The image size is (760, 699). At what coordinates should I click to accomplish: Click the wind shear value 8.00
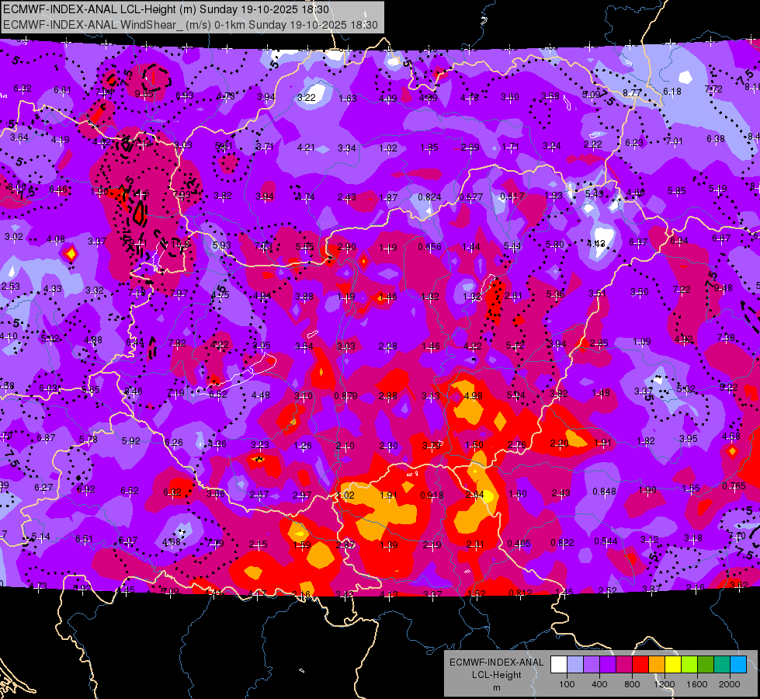point(16,187)
